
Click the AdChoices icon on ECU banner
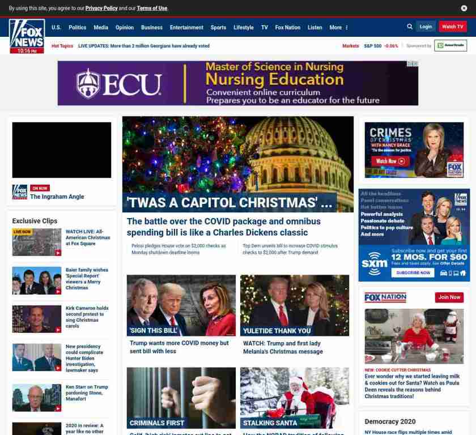(x=413, y=63)
